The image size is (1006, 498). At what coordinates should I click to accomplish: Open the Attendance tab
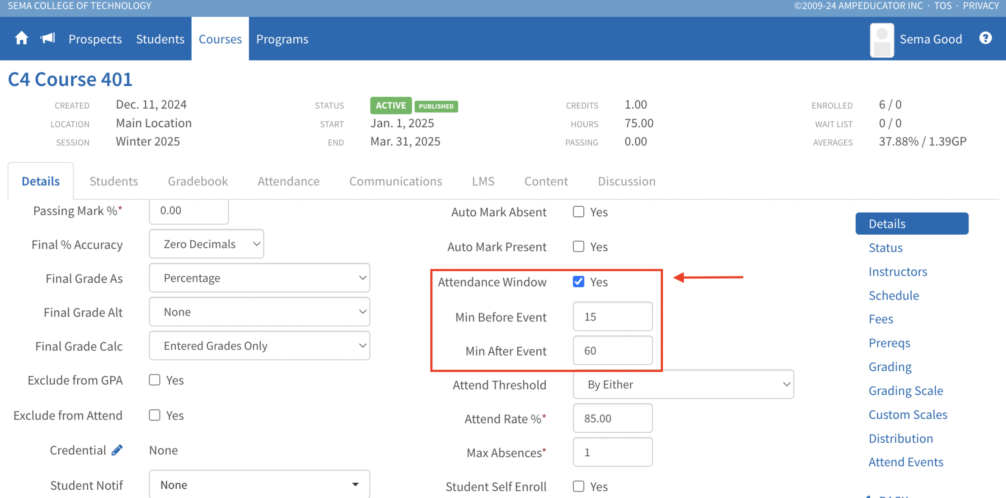click(289, 181)
